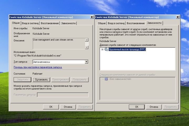Click 'Отмена' in the left properties window

tap(68, 107)
